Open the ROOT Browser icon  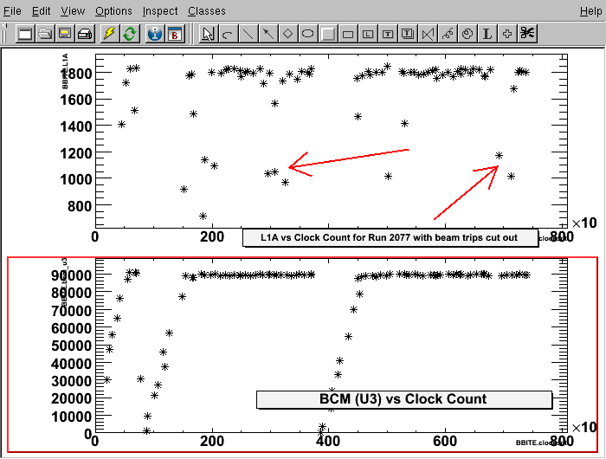click(175, 34)
